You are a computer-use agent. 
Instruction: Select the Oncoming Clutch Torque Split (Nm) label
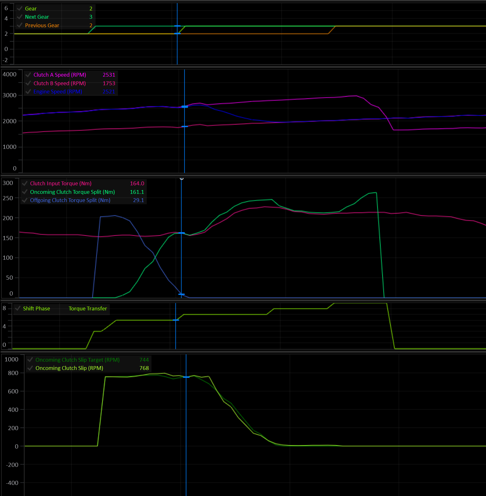point(73,192)
